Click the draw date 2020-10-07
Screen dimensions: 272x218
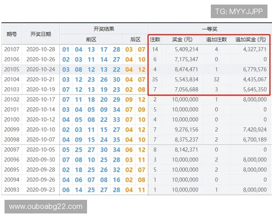coord(41,139)
